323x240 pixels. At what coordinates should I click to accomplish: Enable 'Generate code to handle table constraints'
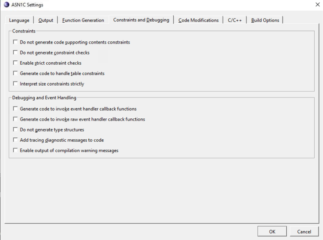[15, 73]
